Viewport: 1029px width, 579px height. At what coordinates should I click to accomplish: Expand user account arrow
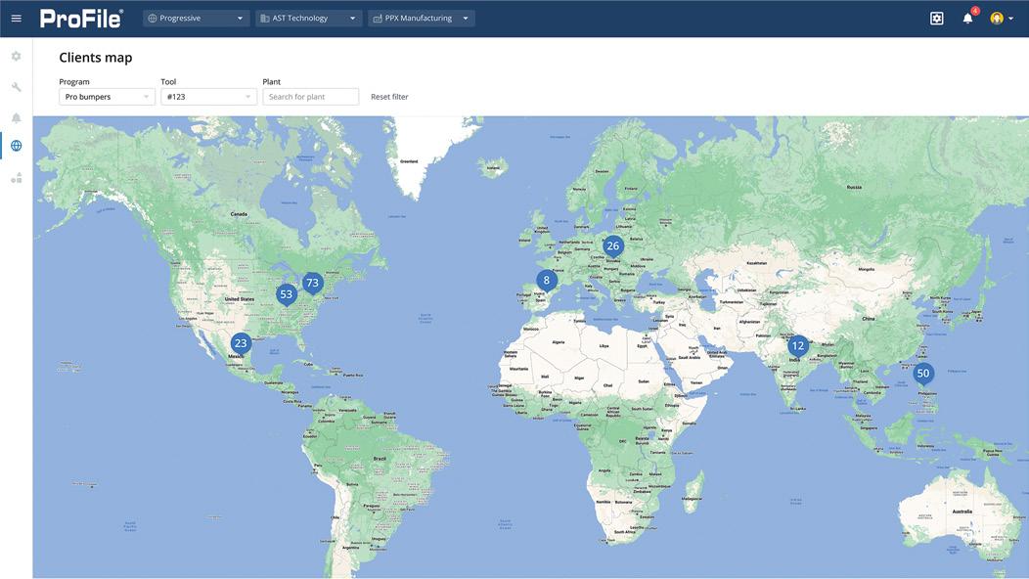coord(1010,19)
